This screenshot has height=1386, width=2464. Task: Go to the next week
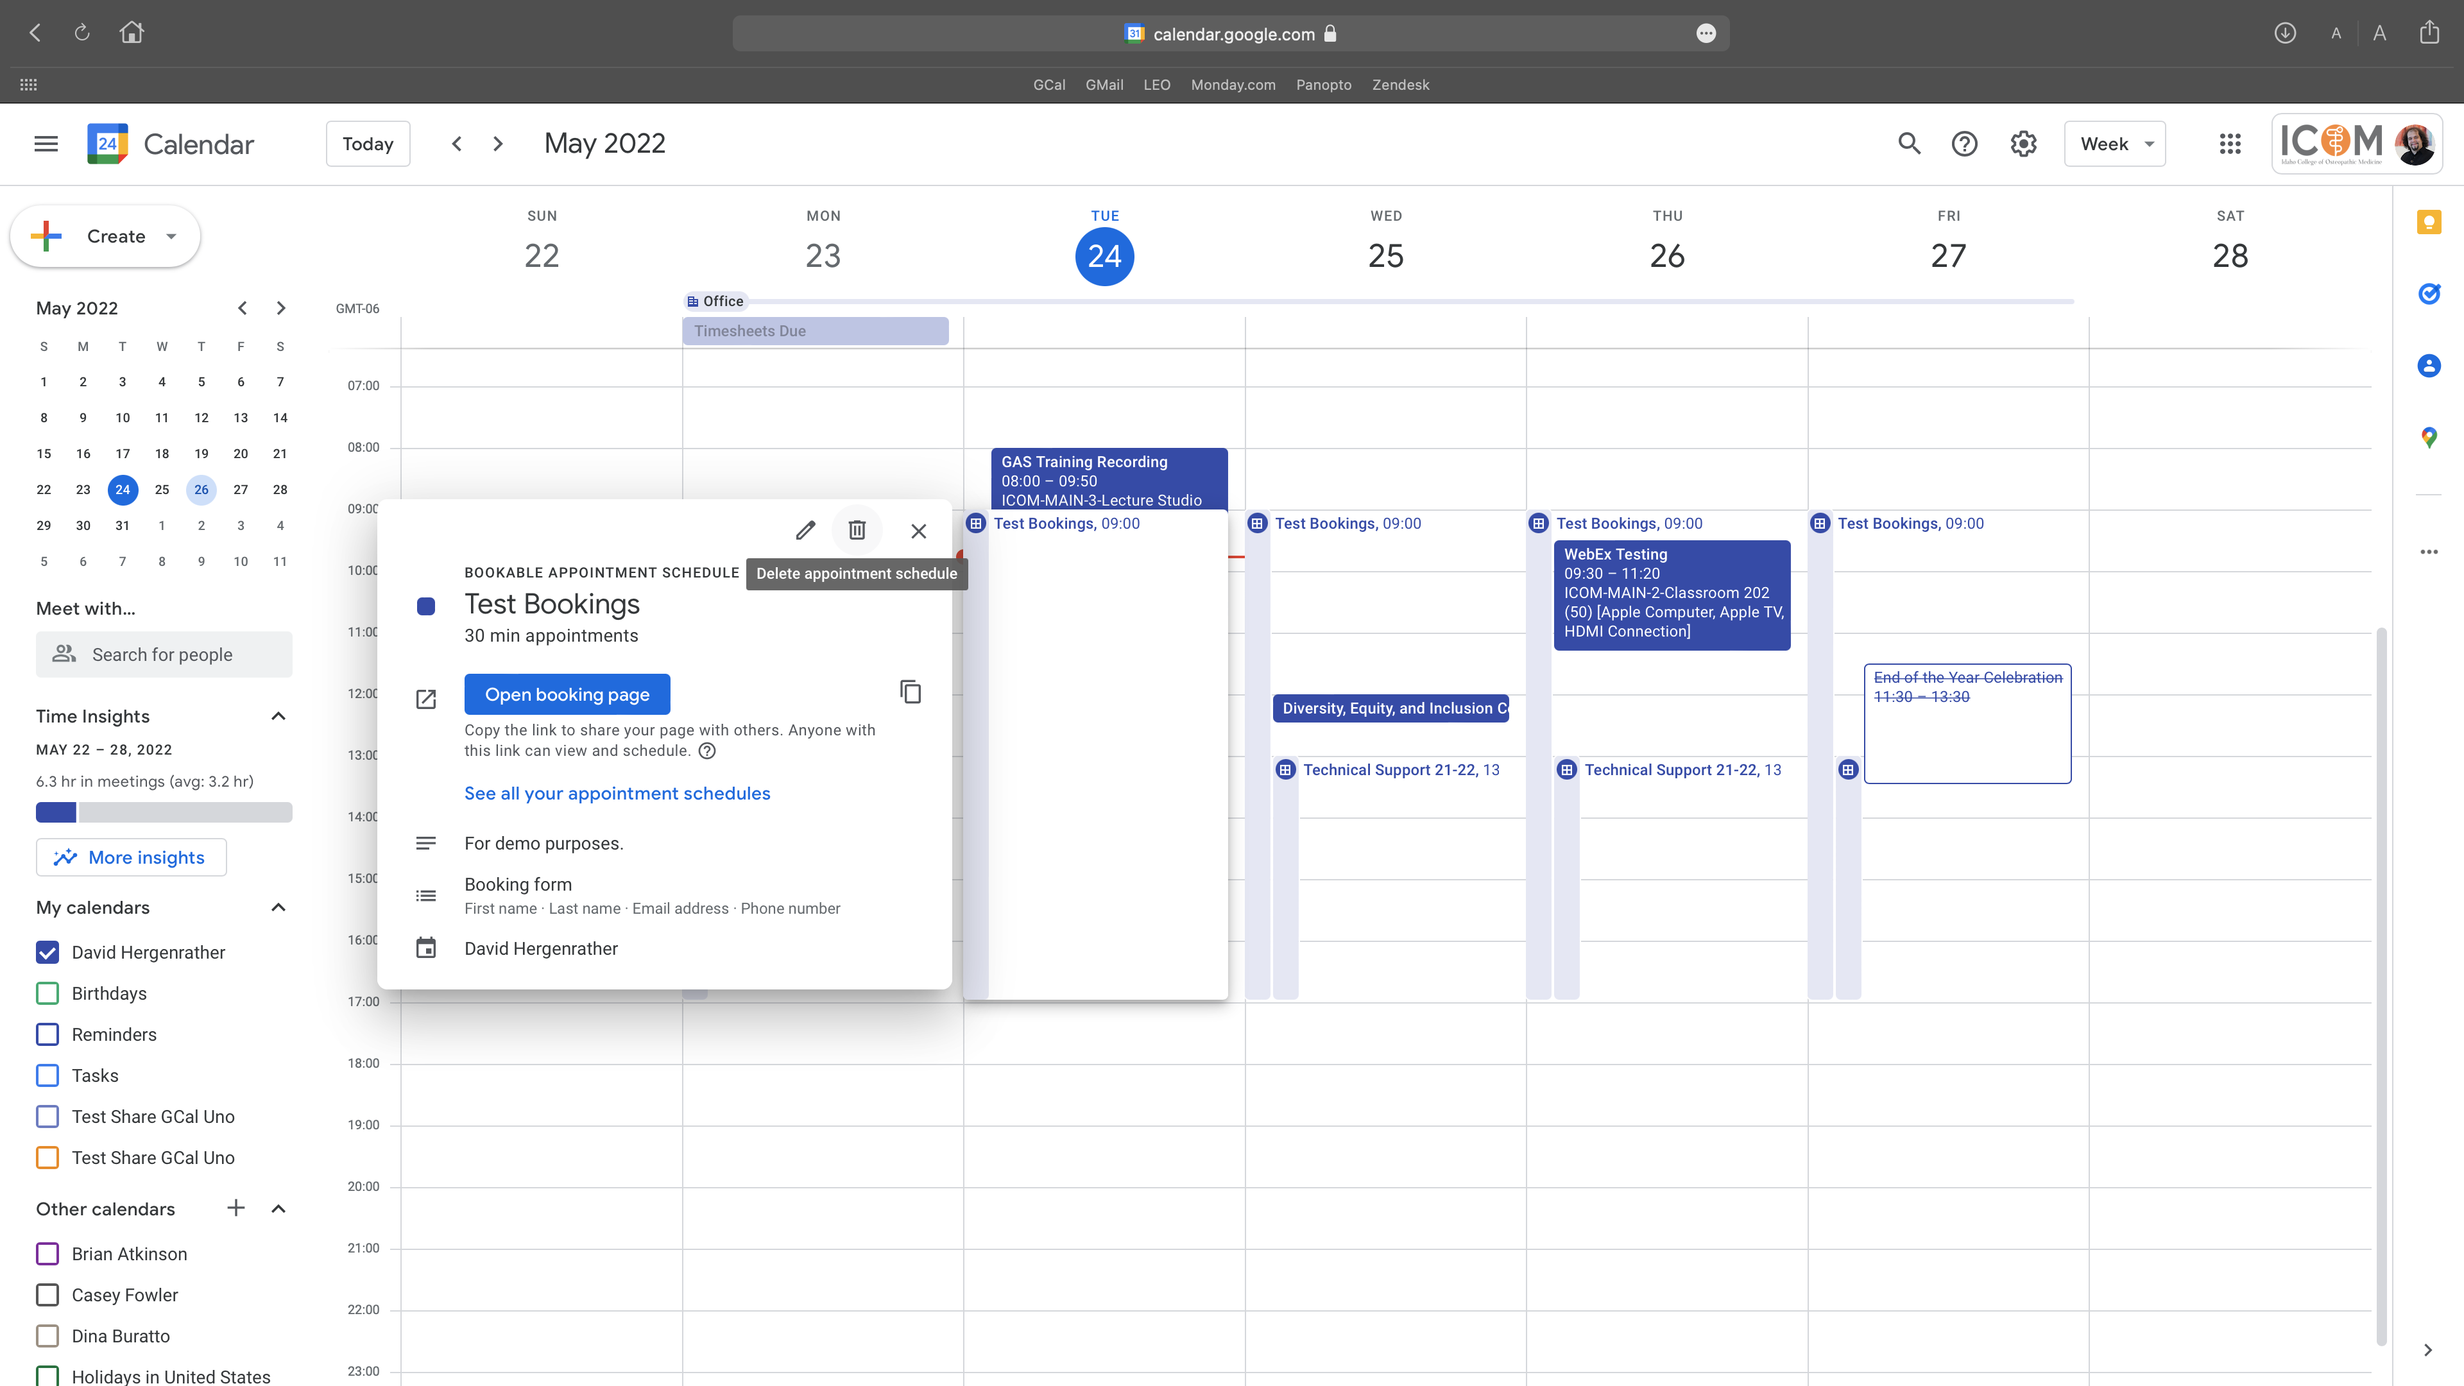tap(499, 144)
